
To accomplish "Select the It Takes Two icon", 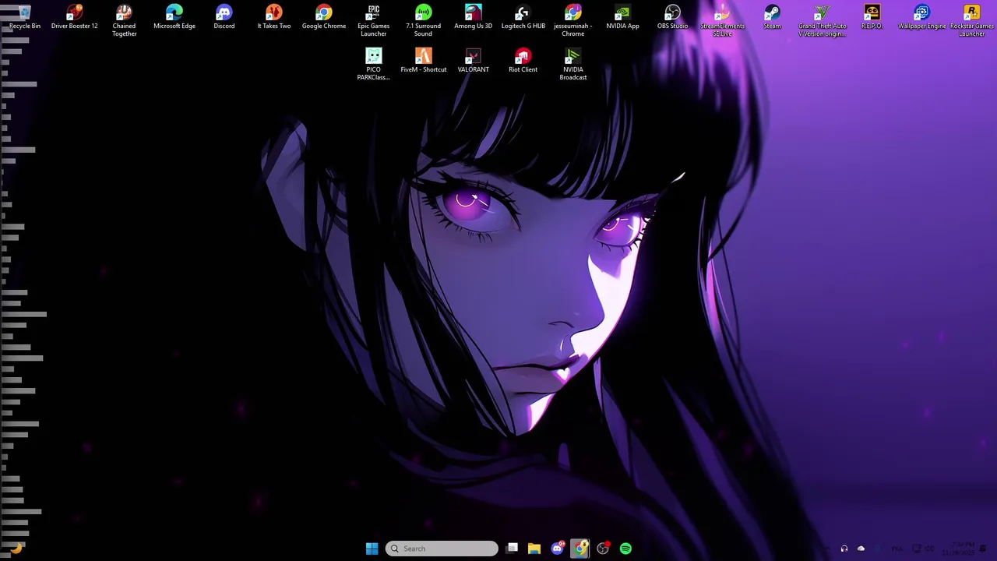I will tap(274, 17).
